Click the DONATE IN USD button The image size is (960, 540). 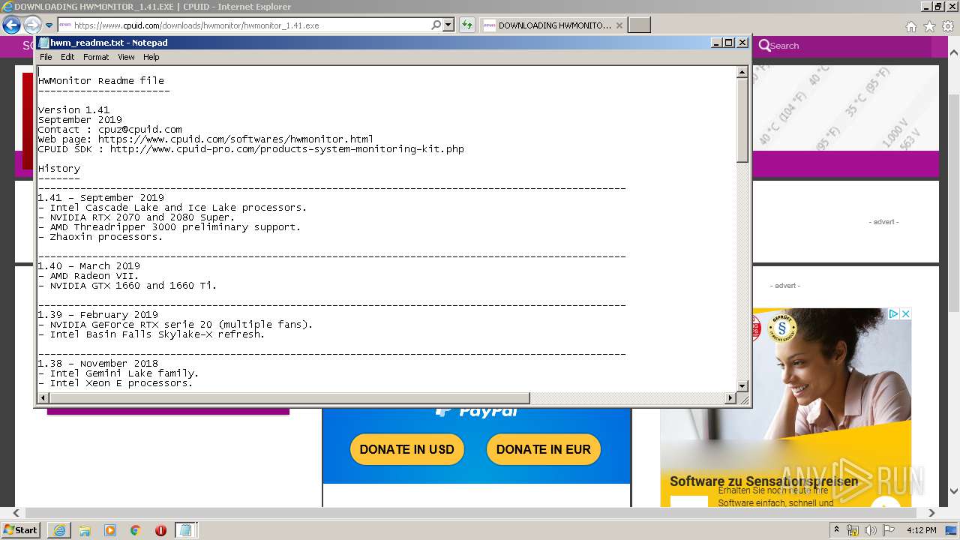pos(407,449)
